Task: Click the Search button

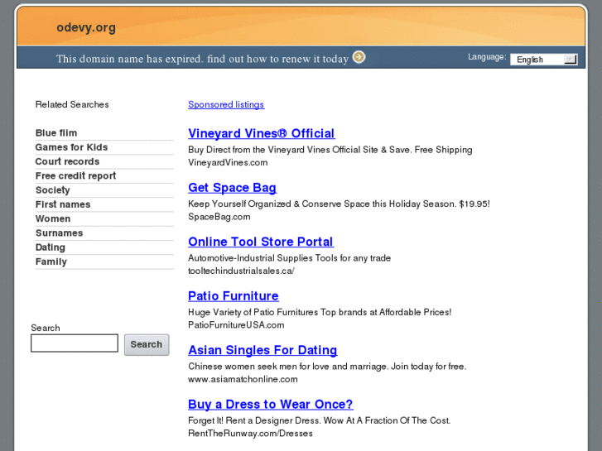Action: pos(147,344)
